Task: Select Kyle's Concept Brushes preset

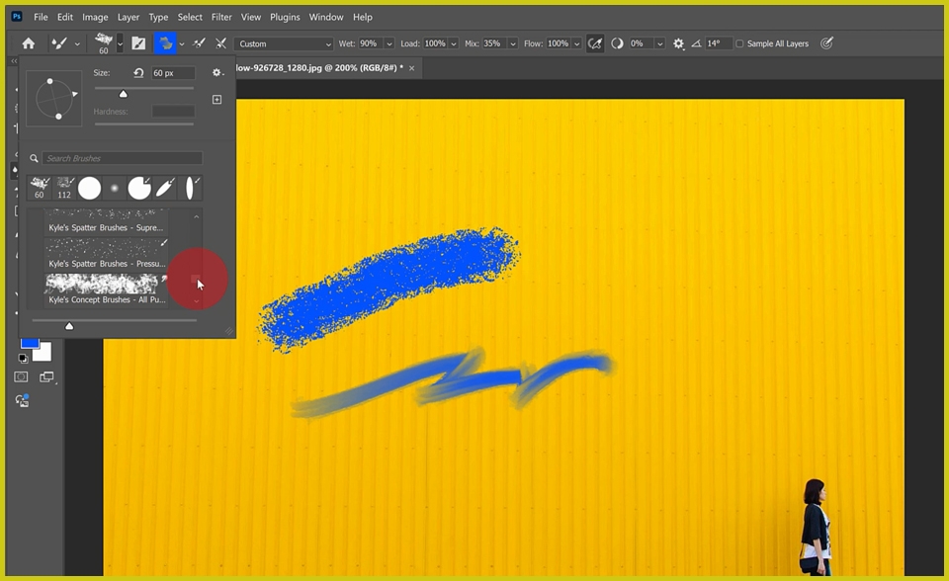Action: (x=106, y=290)
